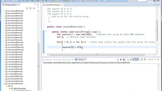Remove the terminated launch from console
This screenshot has height=91, width=162.
click(121, 60)
